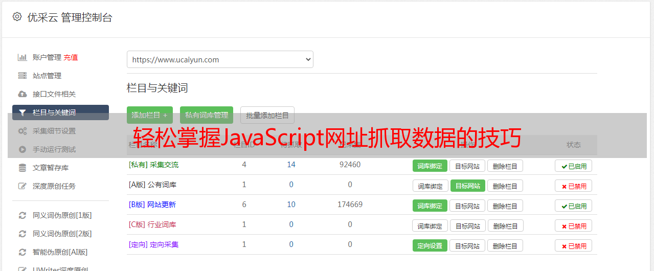
Task: Open 智能伪原创[AI版] in sidebar
Action: tap(60, 252)
